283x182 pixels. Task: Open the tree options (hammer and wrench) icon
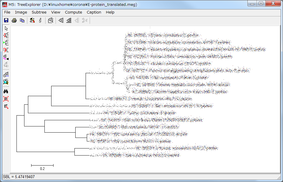tap(32, 21)
